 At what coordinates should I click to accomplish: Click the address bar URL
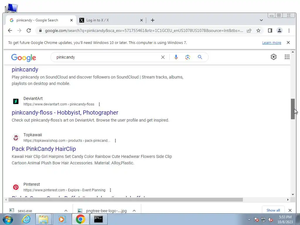pos(144,30)
